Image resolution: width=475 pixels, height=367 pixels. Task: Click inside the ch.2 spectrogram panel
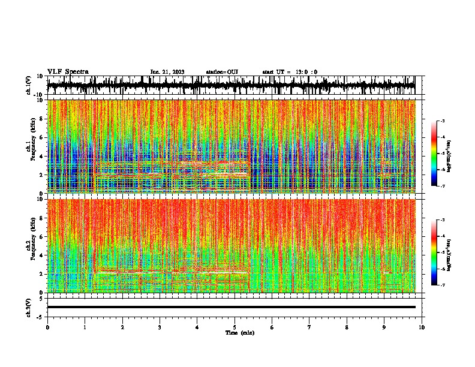(x=232, y=246)
